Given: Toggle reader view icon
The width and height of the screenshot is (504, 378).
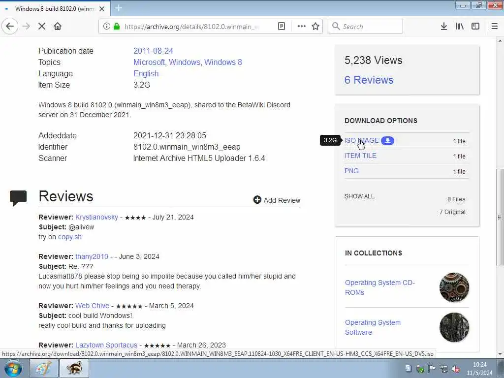Looking at the screenshot, I should pyautogui.click(x=281, y=27).
